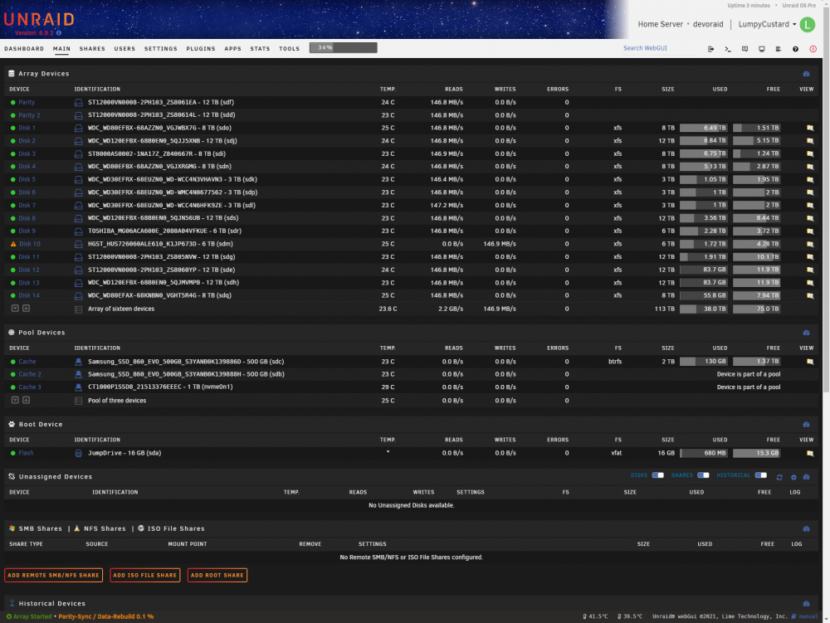Click the info monitor icon in the header

pyautogui.click(x=762, y=49)
